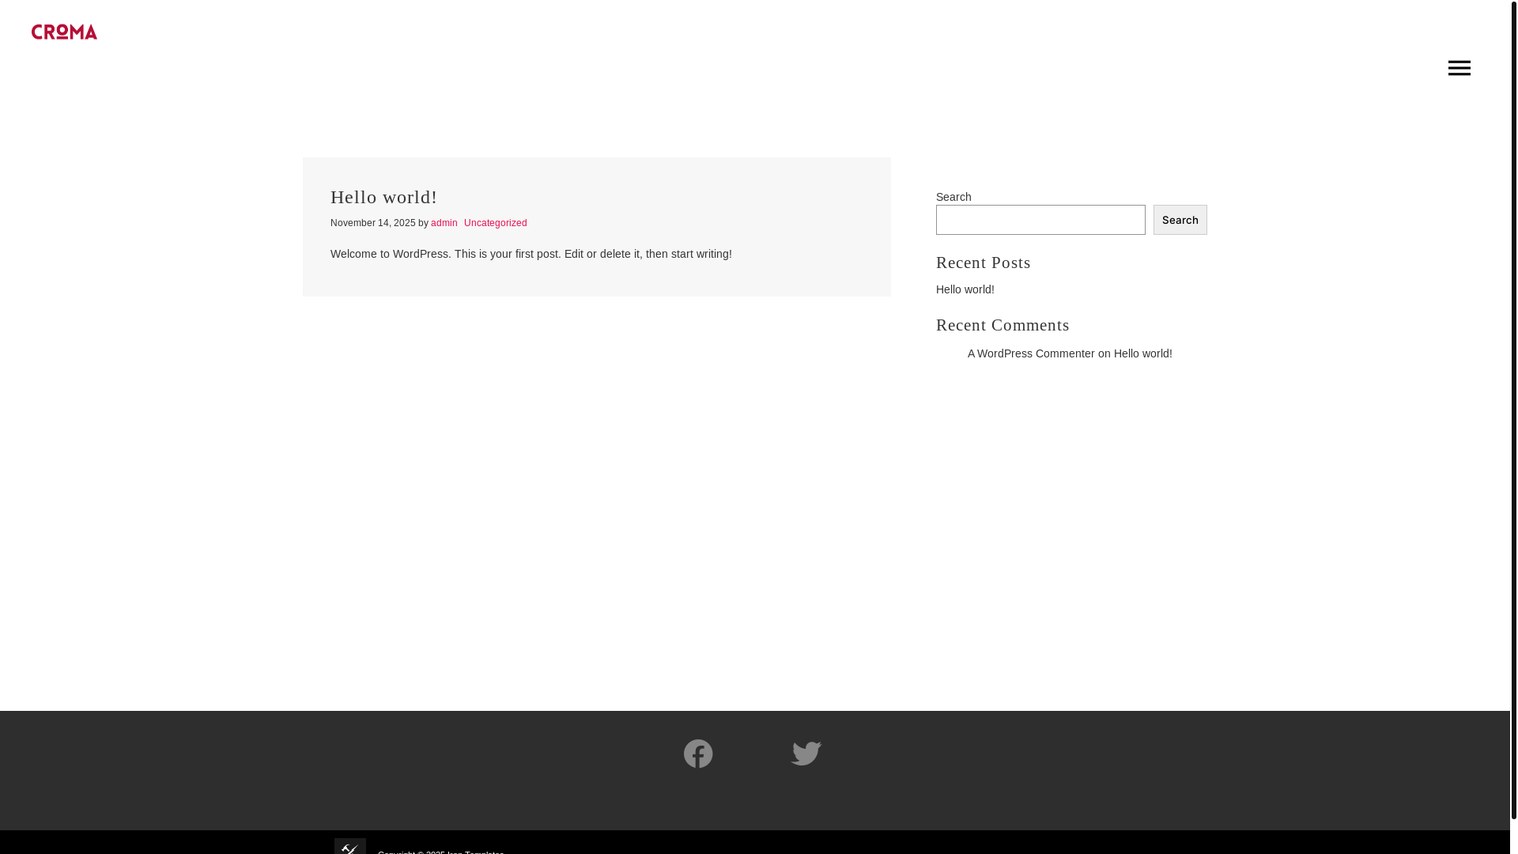Click the footer logo icon beside copyright
This screenshot has width=1518, height=854.
349,847
